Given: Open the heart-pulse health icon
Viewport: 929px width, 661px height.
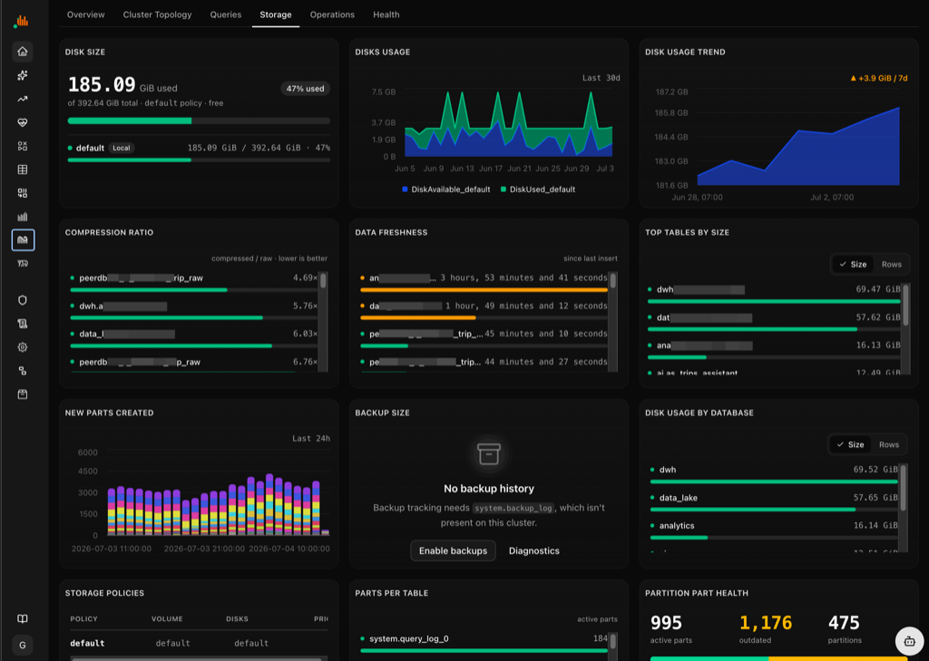Looking at the screenshot, I should pos(23,122).
